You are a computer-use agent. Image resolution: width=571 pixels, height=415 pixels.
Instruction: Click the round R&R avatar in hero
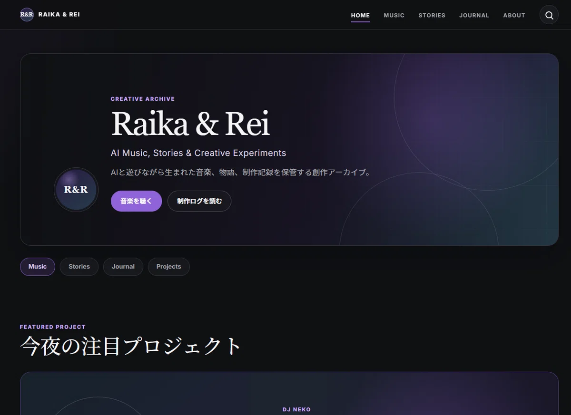76,190
